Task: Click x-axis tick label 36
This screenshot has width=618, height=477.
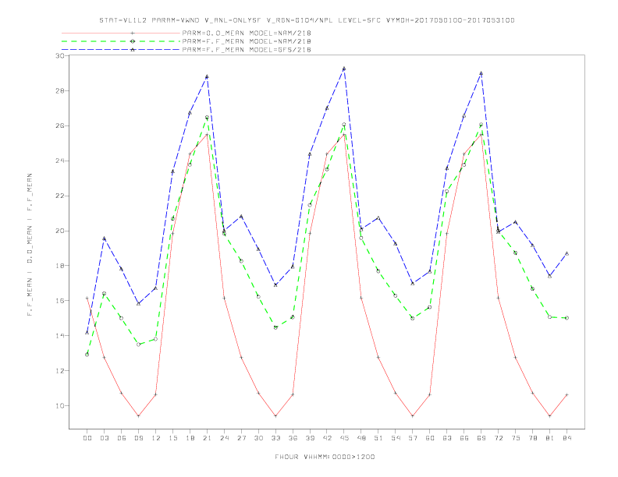Action: (x=293, y=438)
